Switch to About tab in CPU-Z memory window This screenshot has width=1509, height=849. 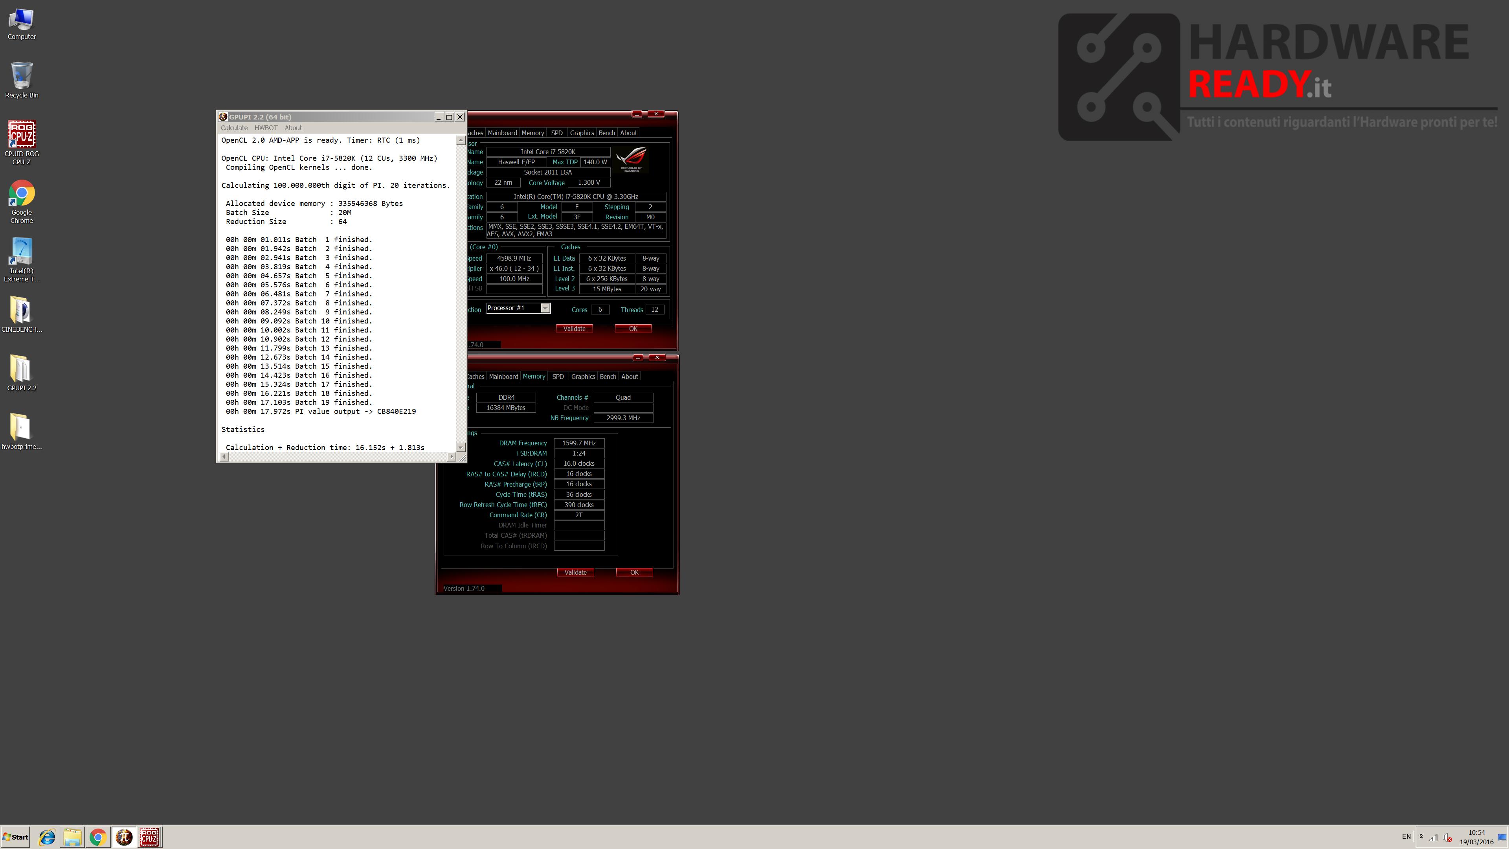[630, 377]
